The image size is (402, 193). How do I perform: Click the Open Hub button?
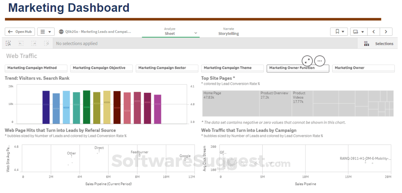coord(20,31)
